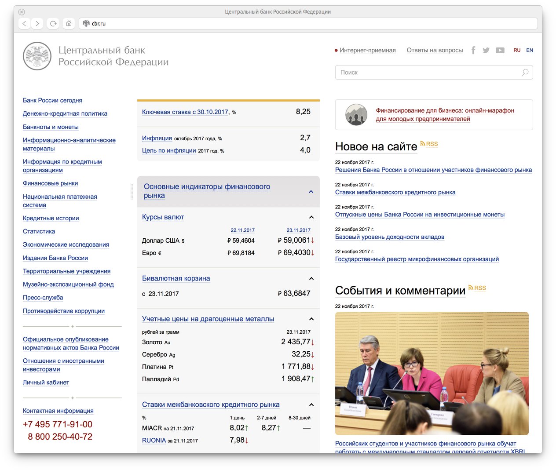Click the Bank of Russia emblem logo
Screen dimensions: 556x470
37,56
